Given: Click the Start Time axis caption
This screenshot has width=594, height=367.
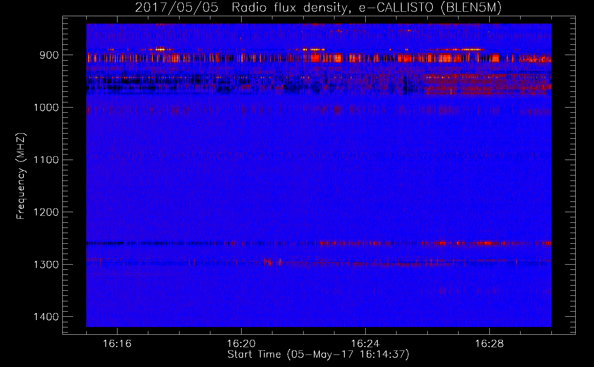Looking at the screenshot, I should 318,355.
